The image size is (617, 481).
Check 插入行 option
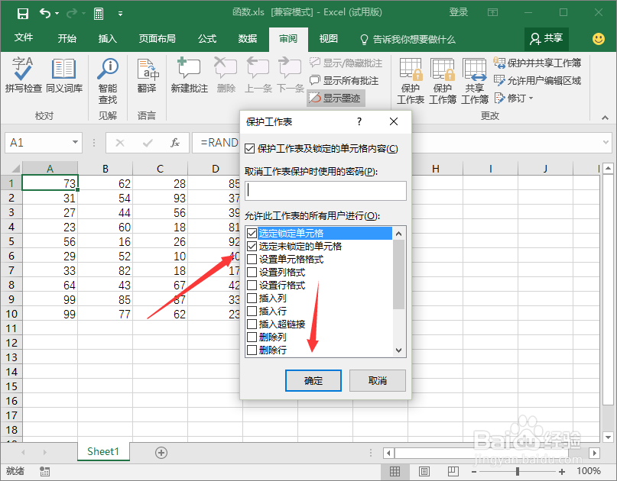pyautogui.click(x=252, y=311)
